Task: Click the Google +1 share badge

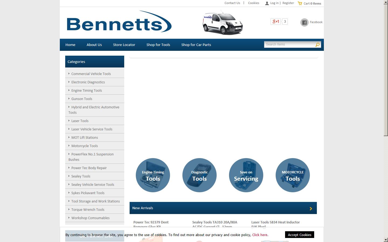Action: 275,21
